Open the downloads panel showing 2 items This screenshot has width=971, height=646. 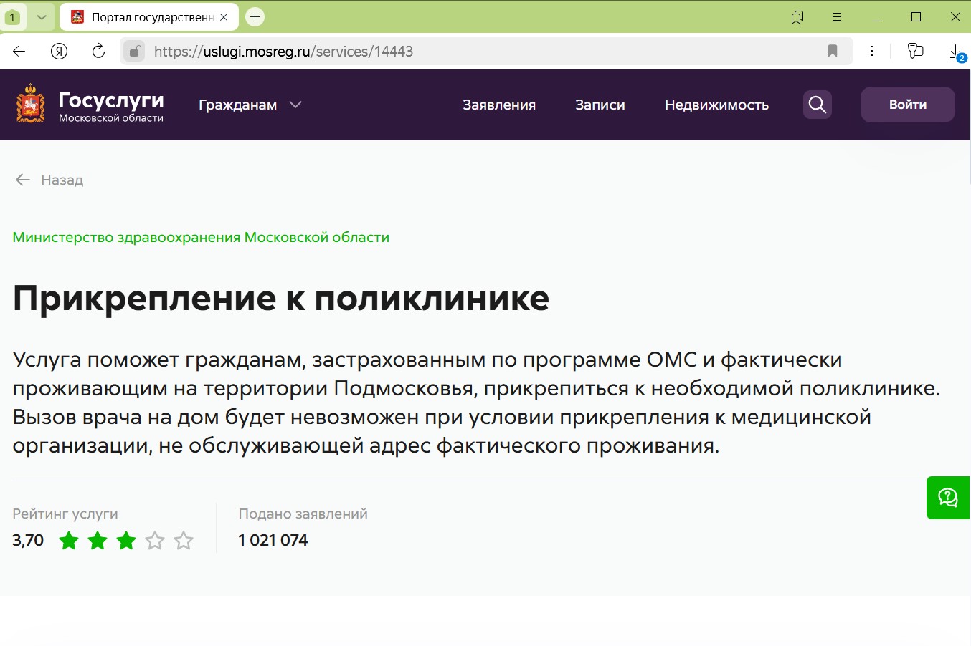tap(955, 51)
